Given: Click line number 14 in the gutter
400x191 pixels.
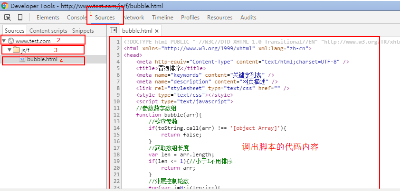Looking at the screenshot, I should coord(116,128).
